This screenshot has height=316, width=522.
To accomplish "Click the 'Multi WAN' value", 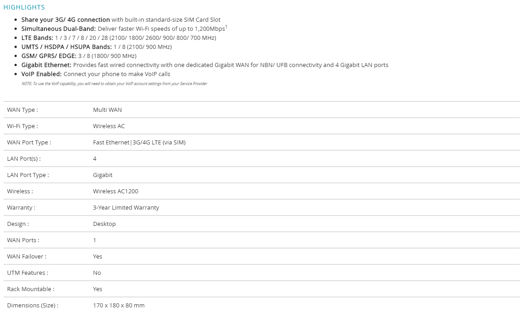I will [107, 110].
